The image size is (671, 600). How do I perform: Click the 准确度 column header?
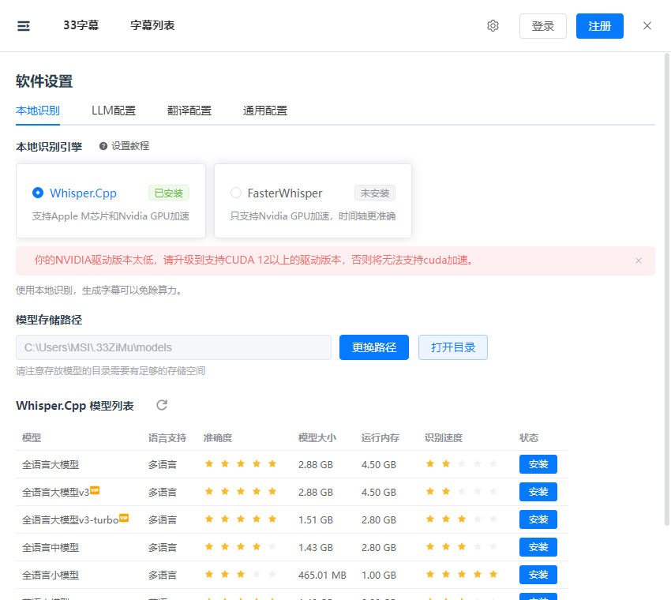pos(217,438)
